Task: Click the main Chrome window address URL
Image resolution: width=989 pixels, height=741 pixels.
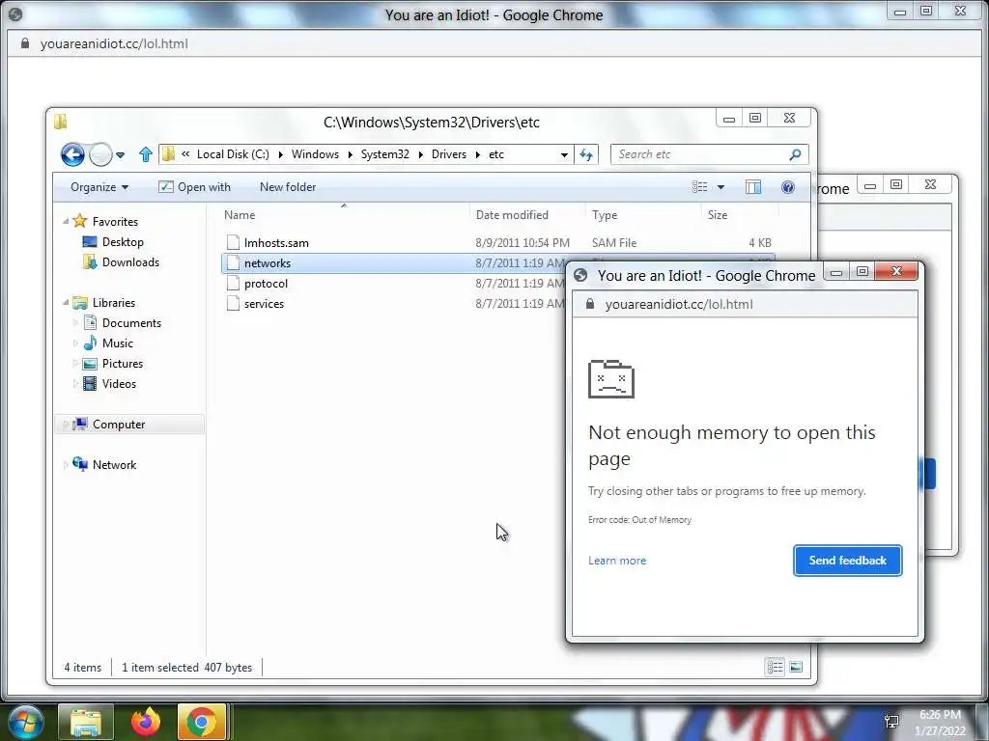Action: point(114,43)
